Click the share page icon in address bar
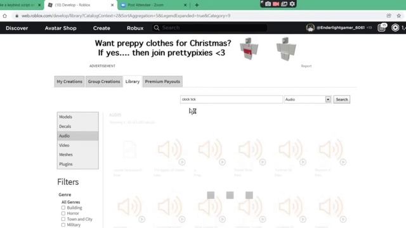The height and width of the screenshot is (228, 406). 389,16
